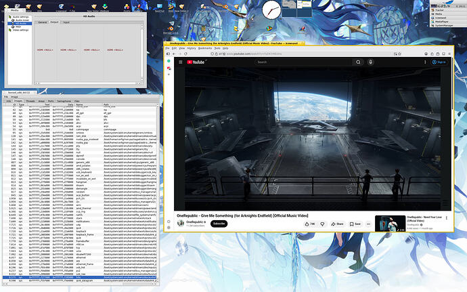Start voice search with the microphone icon

point(370,62)
